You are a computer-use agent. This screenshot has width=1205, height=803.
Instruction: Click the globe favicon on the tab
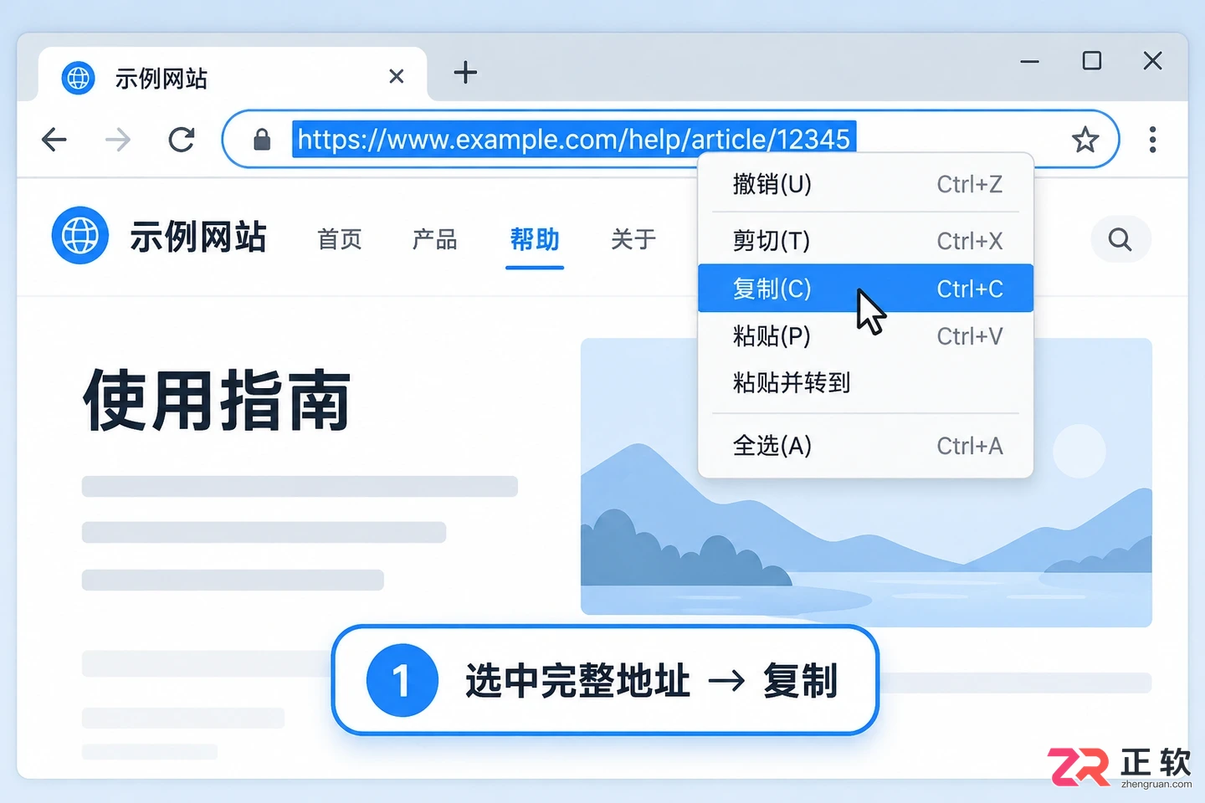(x=79, y=78)
